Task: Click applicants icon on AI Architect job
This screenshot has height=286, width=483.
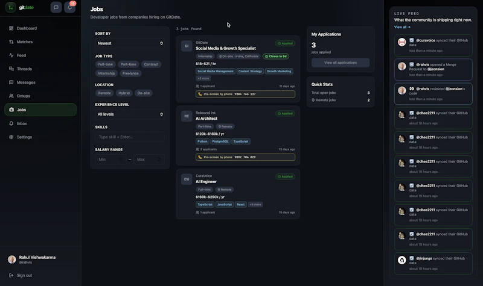Action: pos(197,149)
